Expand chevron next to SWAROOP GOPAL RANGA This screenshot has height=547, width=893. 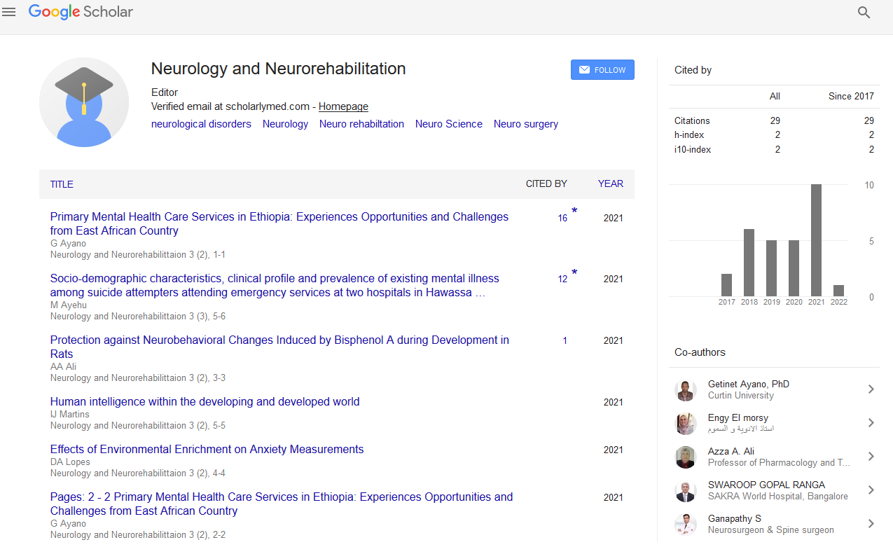871,490
